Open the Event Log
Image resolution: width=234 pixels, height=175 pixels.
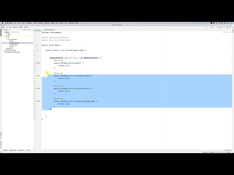click(228, 150)
